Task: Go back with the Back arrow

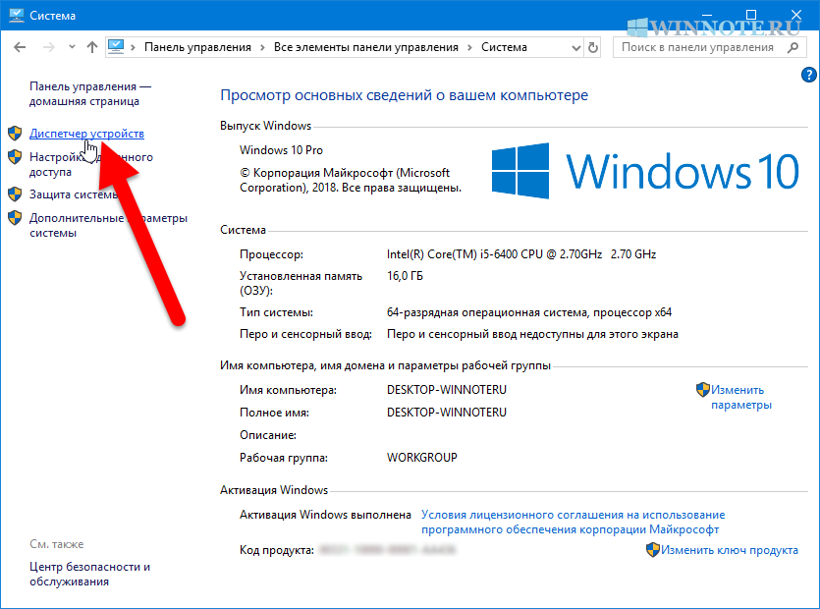Action: point(20,47)
